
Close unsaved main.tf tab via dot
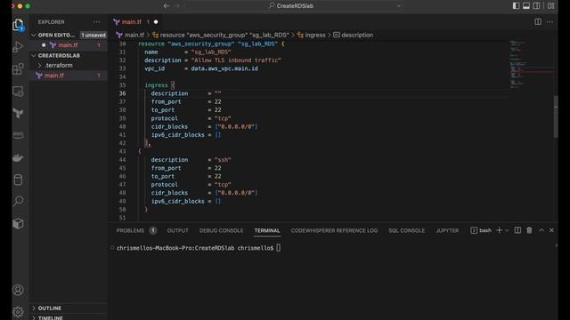(156, 22)
